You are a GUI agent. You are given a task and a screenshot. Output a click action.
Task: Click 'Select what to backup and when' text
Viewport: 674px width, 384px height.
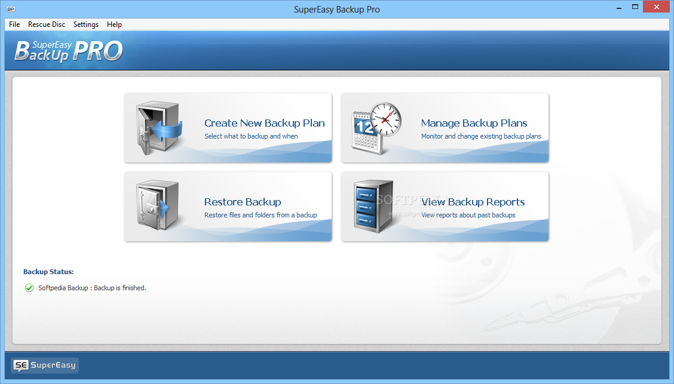point(251,136)
